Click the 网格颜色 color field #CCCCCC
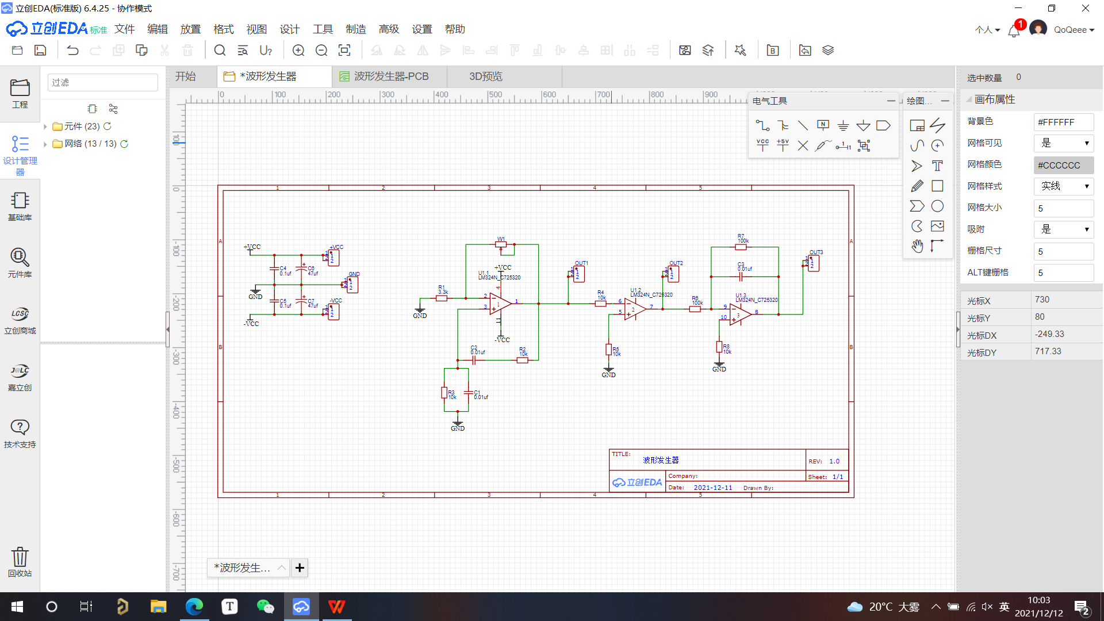This screenshot has height=621, width=1104. click(1063, 165)
